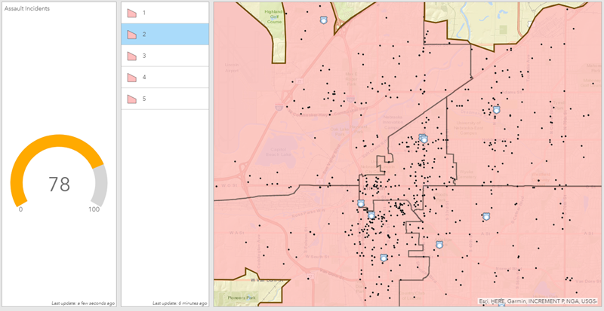Click the polygon icon beside district 5
604x311 pixels.
(132, 99)
